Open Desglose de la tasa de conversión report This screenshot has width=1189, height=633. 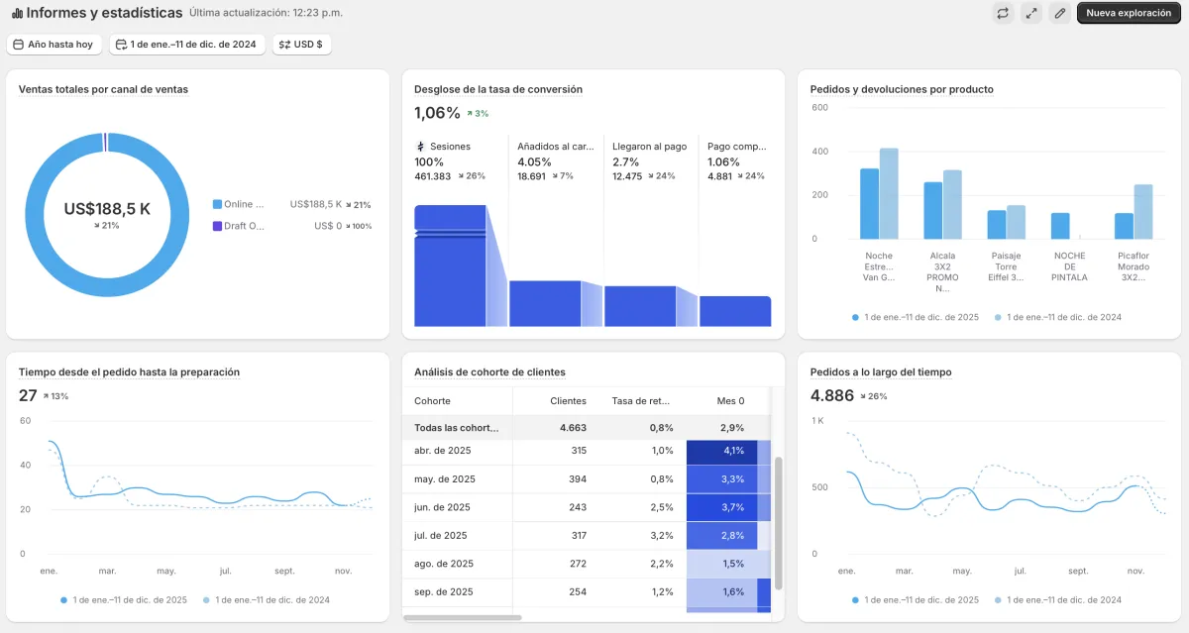pos(498,89)
